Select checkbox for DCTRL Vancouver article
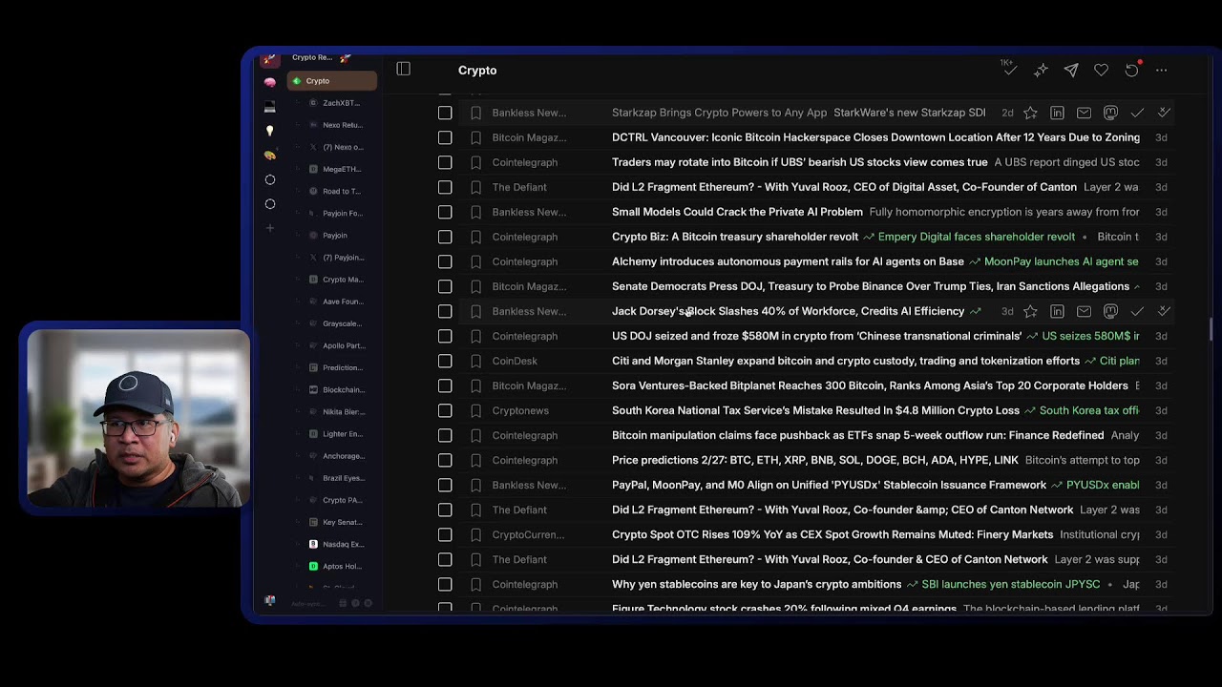 [445, 137]
